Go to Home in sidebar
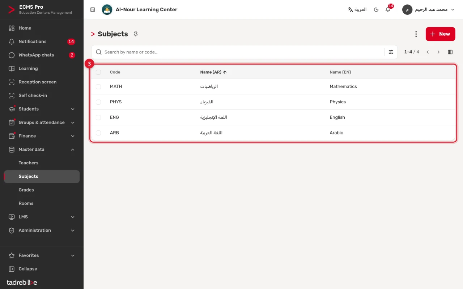This screenshot has height=289, width=463. click(x=42, y=28)
